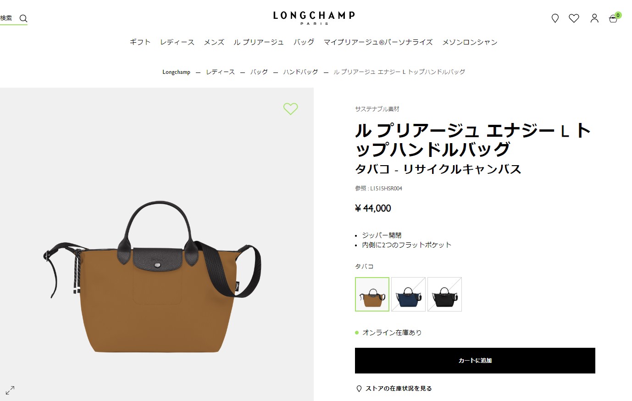
Task: Expand the product image fullscreen
Action: click(10, 390)
